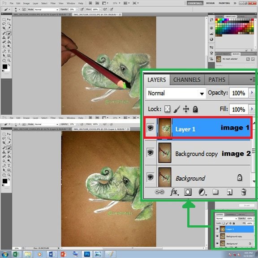Viewport: 258px width, 258px height.
Task: Open Mode dropdown in top screenshot options bar
Action: pos(47,9)
